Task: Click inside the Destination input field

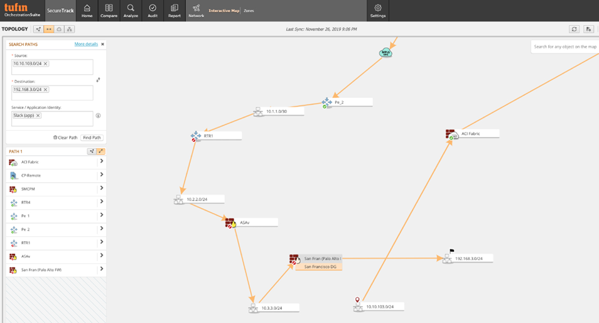Action: click(52, 93)
